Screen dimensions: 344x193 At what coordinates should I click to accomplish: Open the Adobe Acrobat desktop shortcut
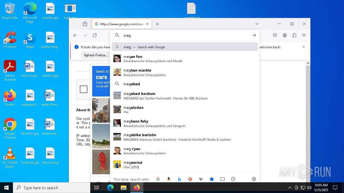point(10,71)
